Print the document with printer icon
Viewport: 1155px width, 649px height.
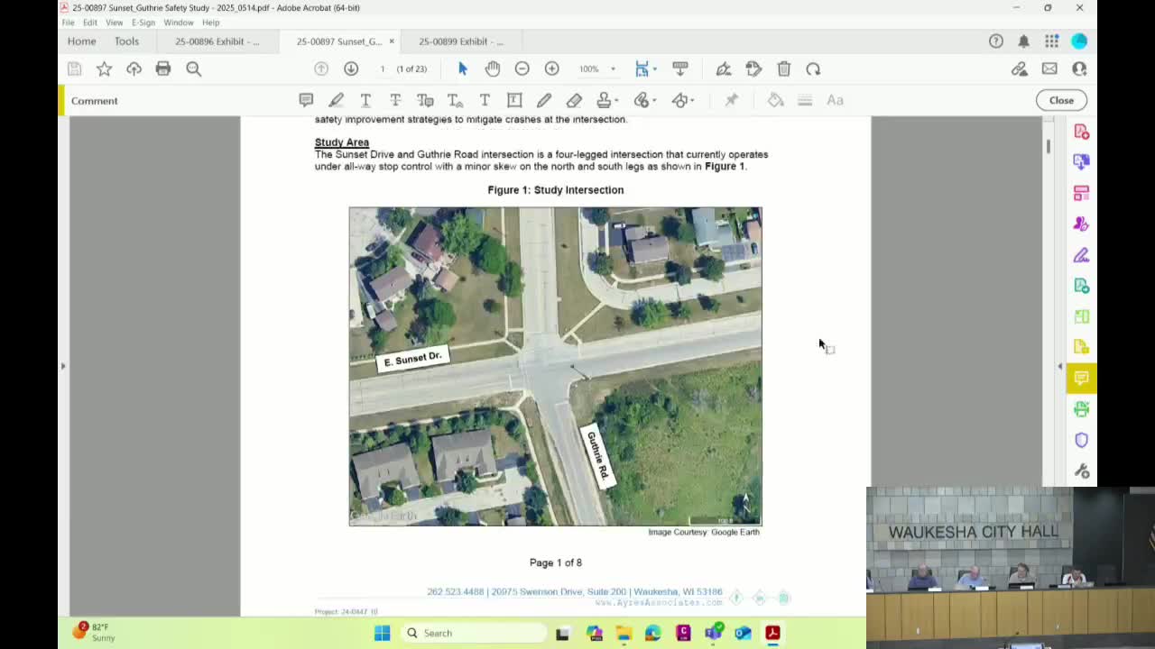(x=162, y=69)
